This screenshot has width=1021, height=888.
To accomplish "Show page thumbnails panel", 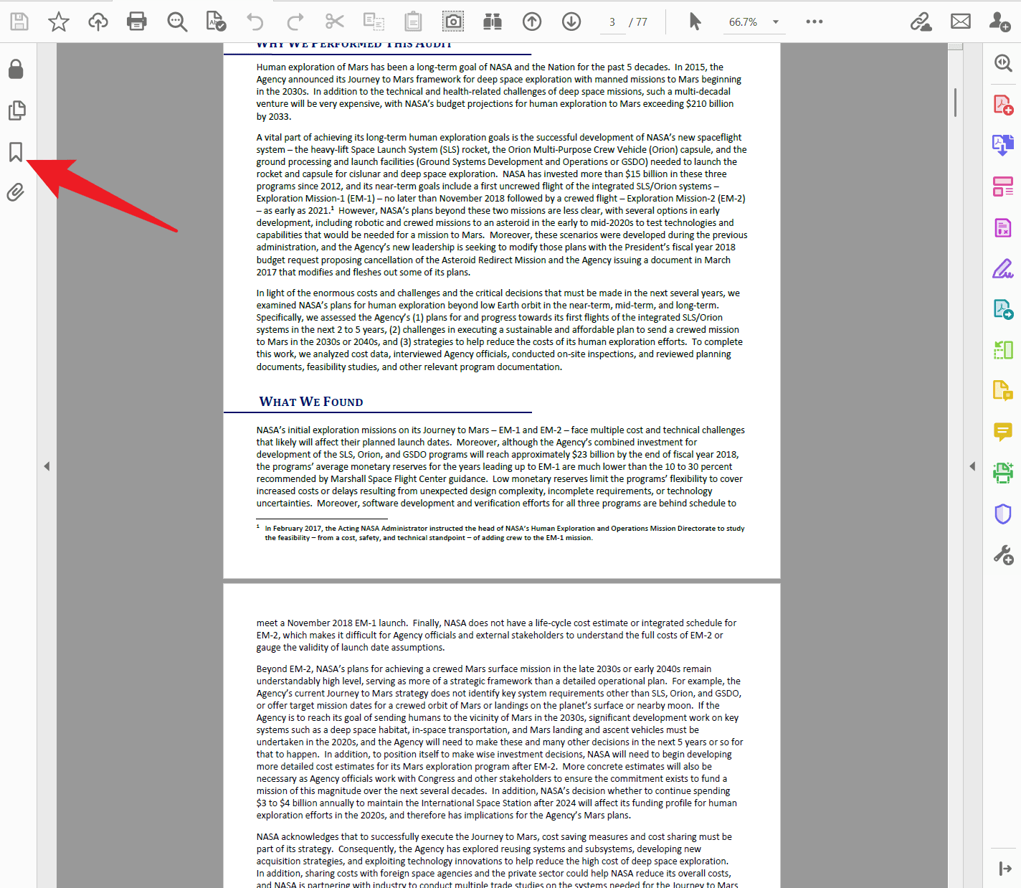I will click(16, 110).
